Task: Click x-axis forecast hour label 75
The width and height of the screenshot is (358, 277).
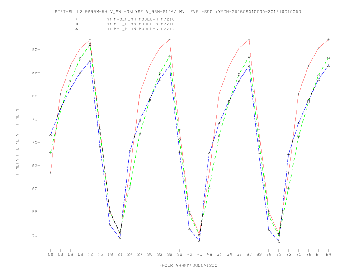Action: coord(299,254)
